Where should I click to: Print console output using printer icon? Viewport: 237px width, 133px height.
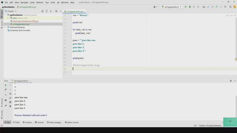[10, 102]
